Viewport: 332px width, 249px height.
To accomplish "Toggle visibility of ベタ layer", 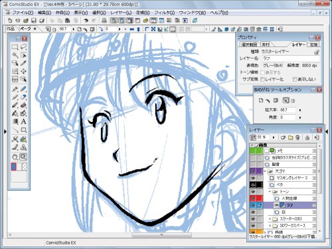I will tap(253, 185).
